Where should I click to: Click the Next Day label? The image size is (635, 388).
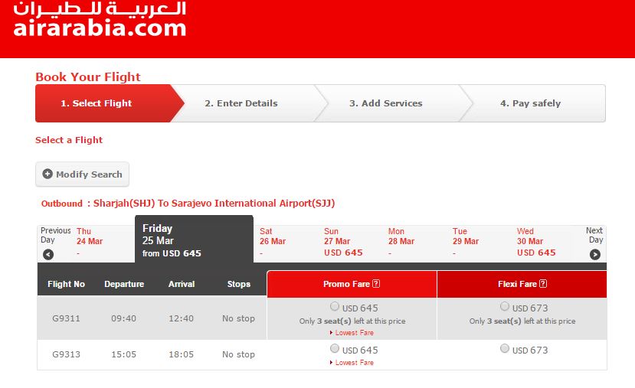click(x=594, y=235)
